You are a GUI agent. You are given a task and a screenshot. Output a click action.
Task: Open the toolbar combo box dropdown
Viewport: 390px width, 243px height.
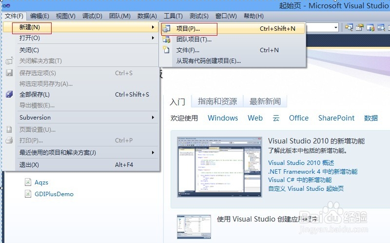pyautogui.click(x=336, y=27)
